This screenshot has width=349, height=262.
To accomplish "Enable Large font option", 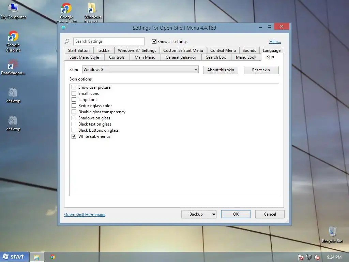I will (74, 99).
